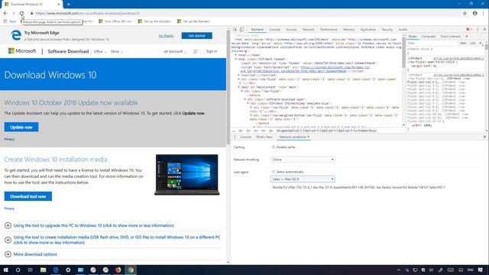Switch to DevTools Console tab
Image resolution: width=489 pixels, height=275 pixels.
click(275, 29)
